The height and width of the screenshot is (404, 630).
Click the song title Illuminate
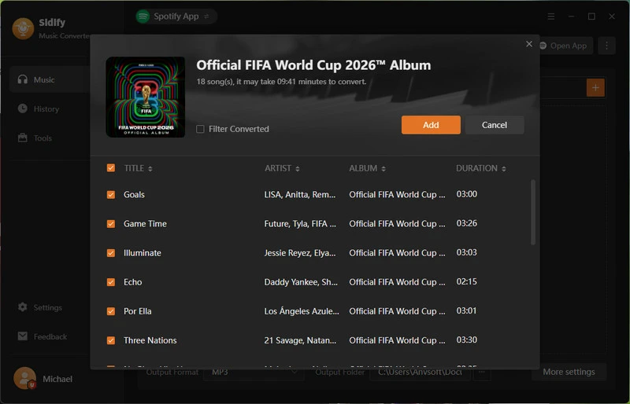click(x=143, y=253)
